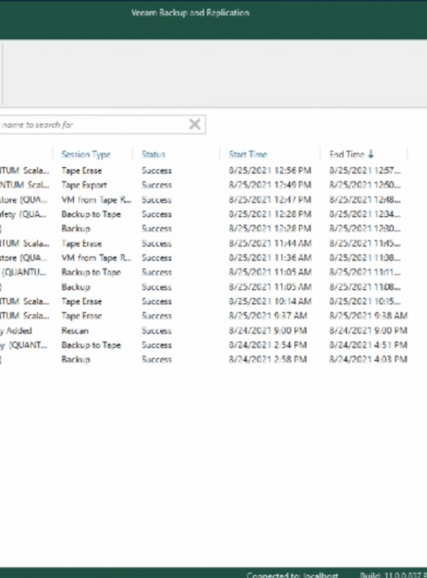
Task: Click start time 8/25/2021 12:49 PM
Action: [x=270, y=185]
